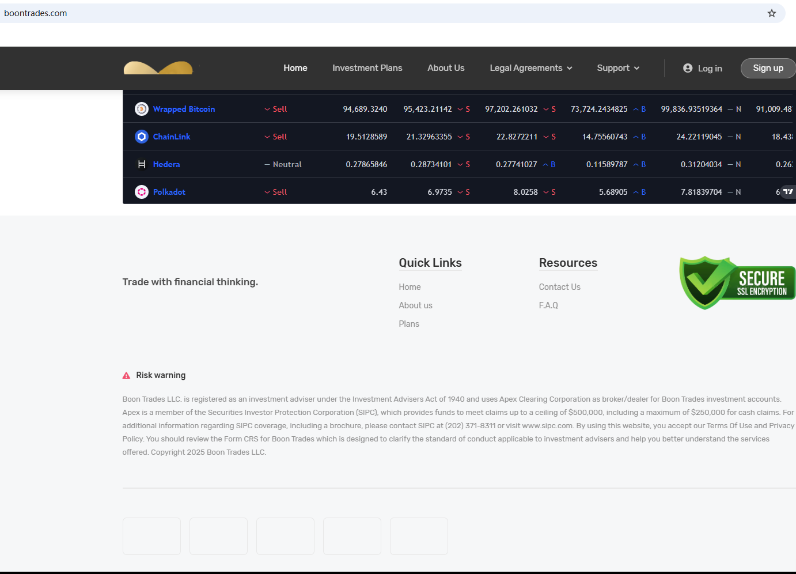Click the Wrapped Bitcoin coin icon
This screenshot has width=796, height=574.
tap(142, 109)
